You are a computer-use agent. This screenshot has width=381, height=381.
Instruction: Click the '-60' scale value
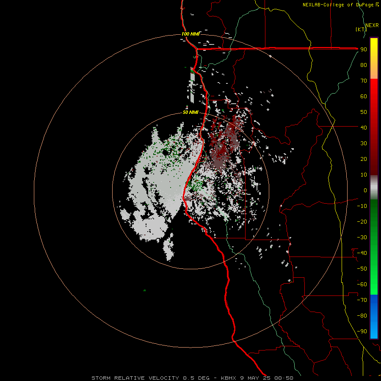[362, 284]
